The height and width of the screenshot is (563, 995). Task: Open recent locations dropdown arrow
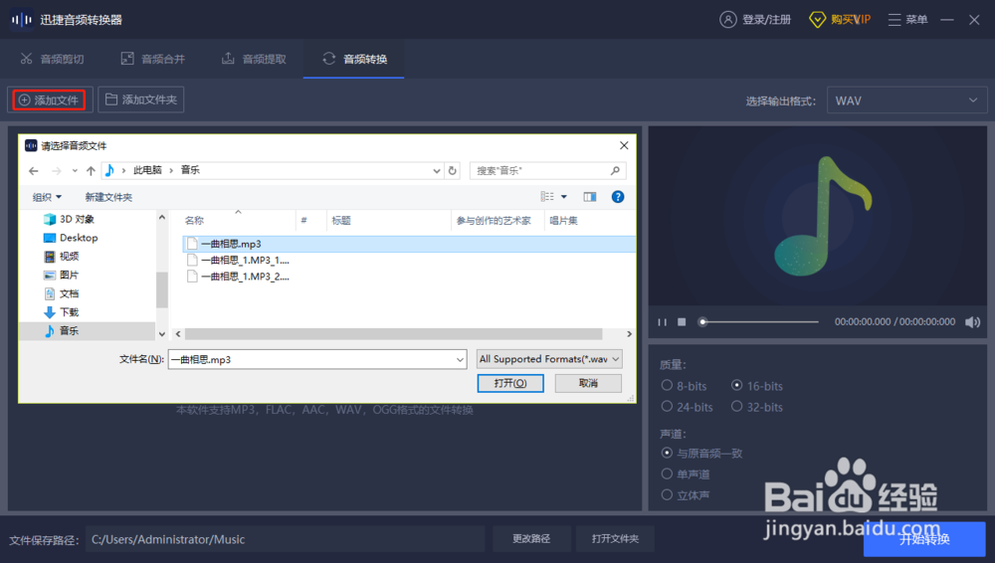pyautogui.click(x=75, y=171)
